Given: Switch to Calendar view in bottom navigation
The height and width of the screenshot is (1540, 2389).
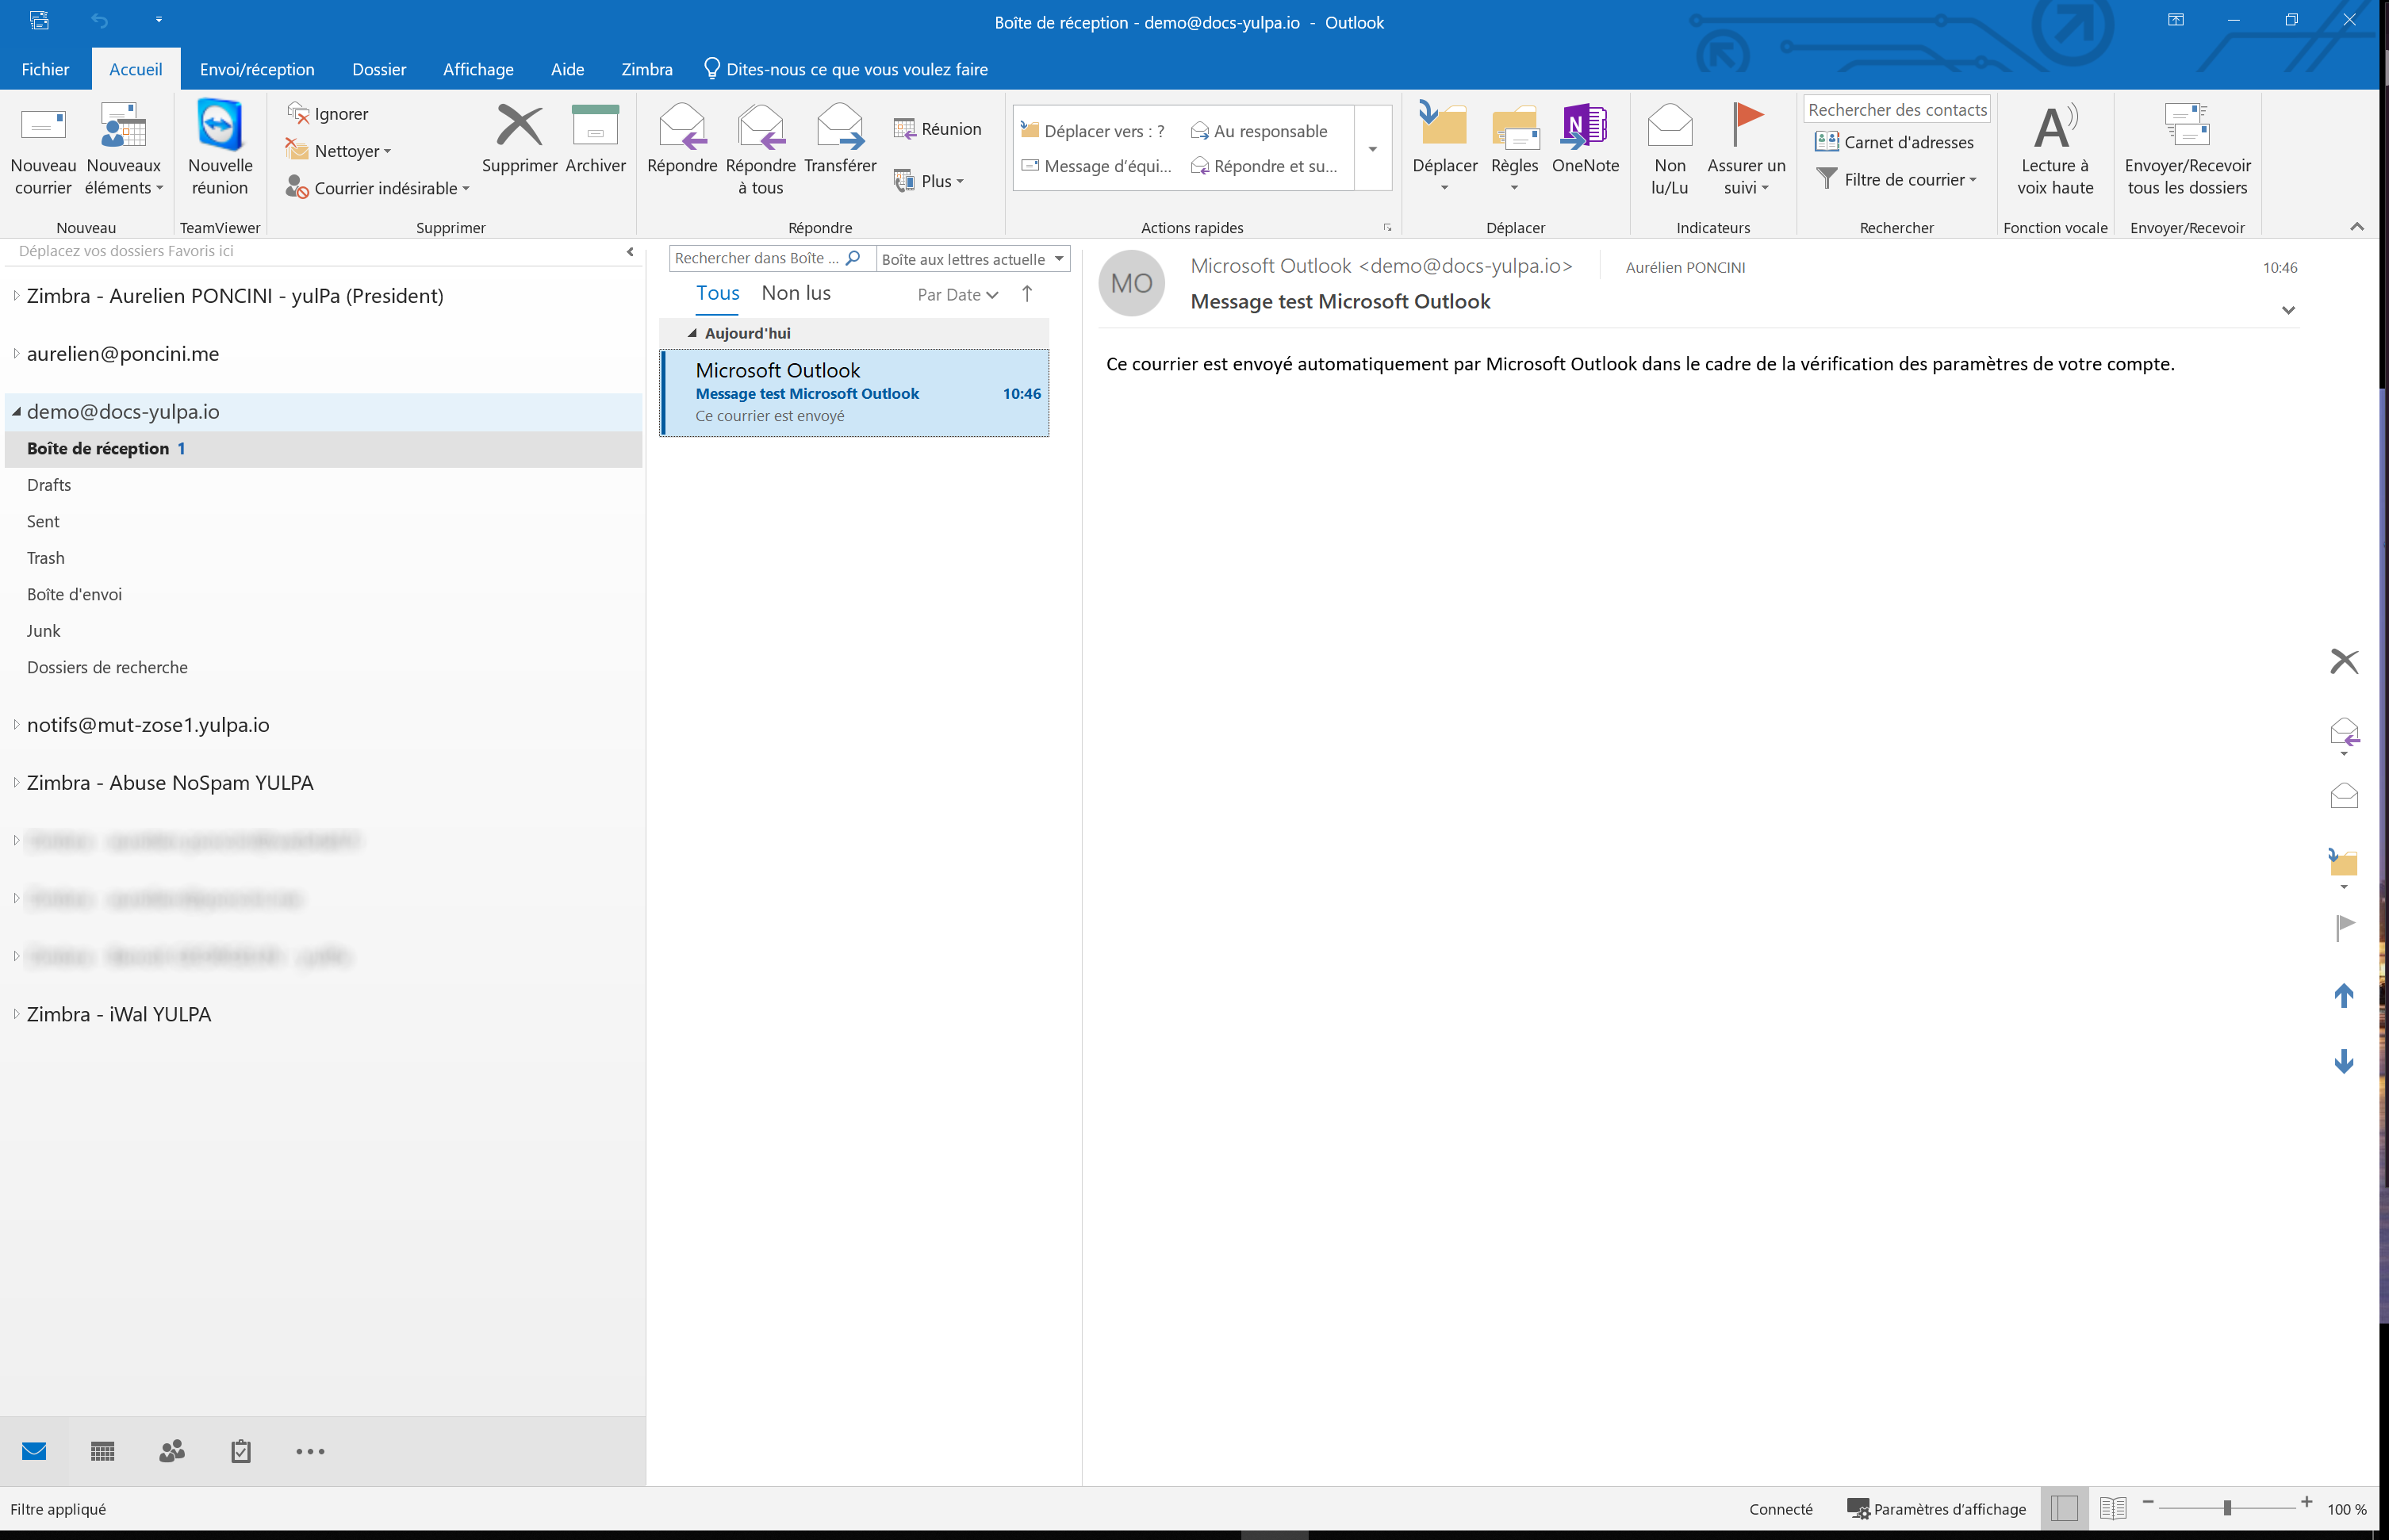Looking at the screenshot, I should coord(102,1451).
